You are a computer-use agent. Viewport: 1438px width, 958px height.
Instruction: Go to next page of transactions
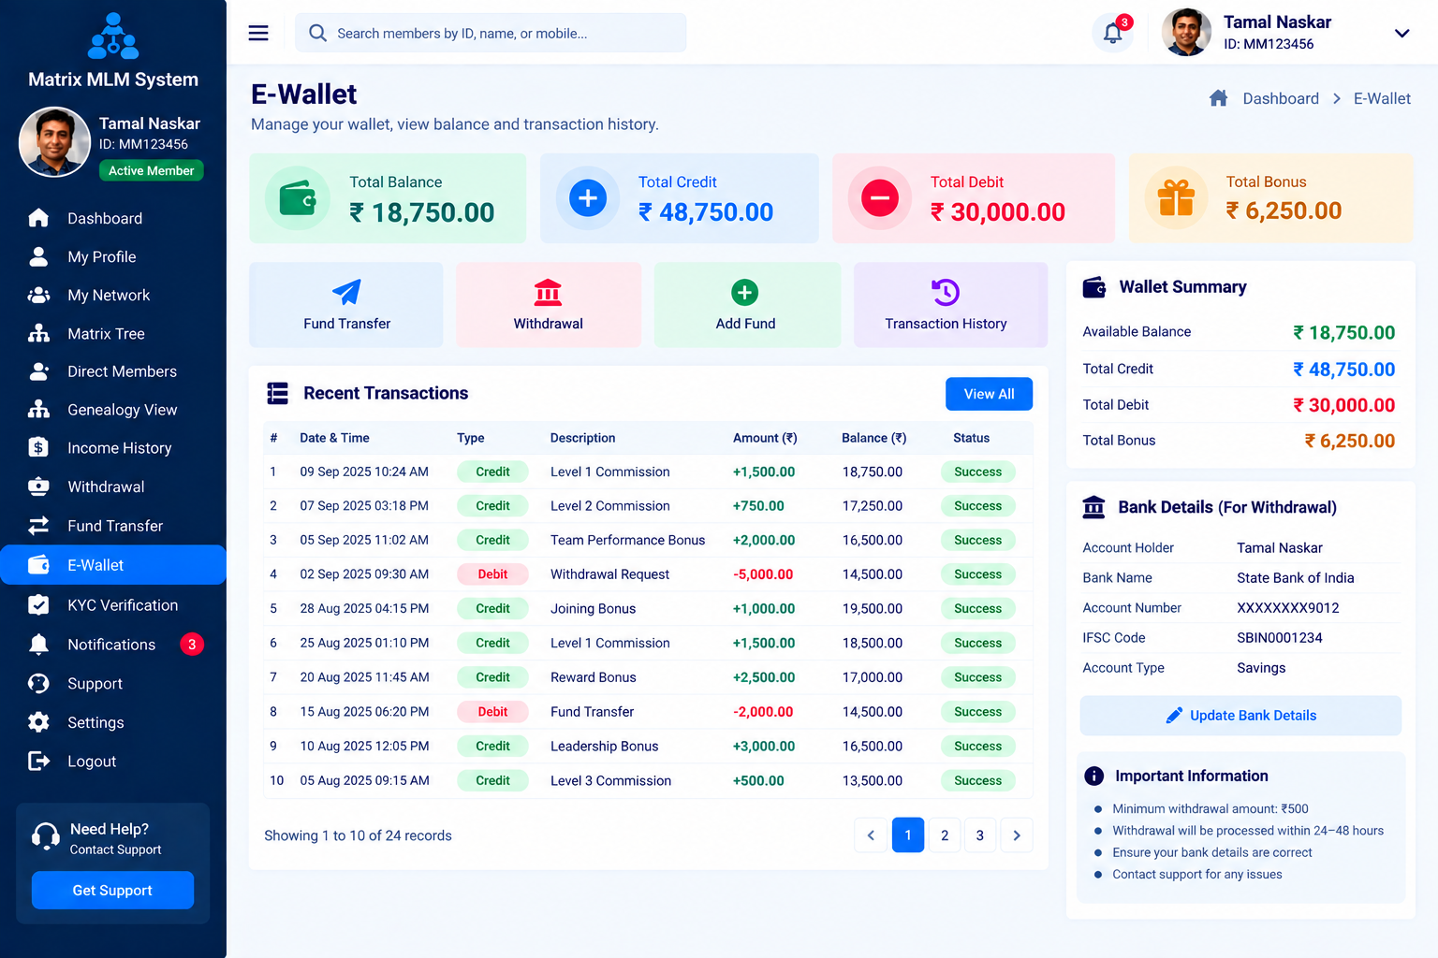pyautogui.click(x=1017, y=835)
